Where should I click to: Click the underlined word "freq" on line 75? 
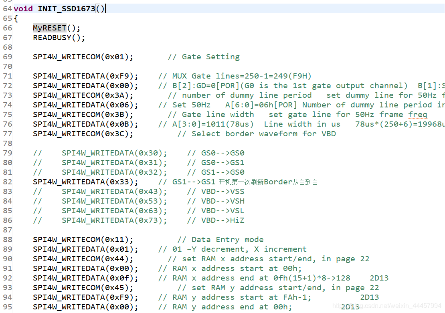(x=417, y=115)
